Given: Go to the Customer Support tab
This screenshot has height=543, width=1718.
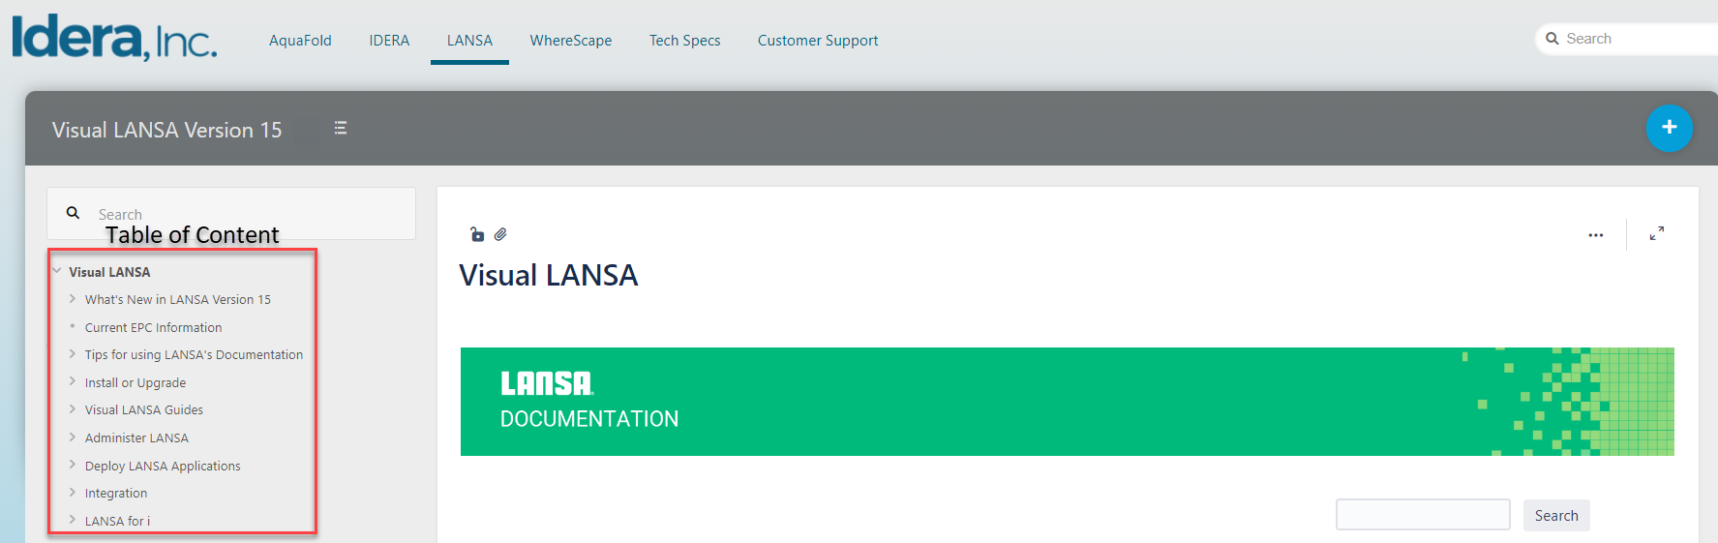Looking at the screenshot, I should point(818,41).
